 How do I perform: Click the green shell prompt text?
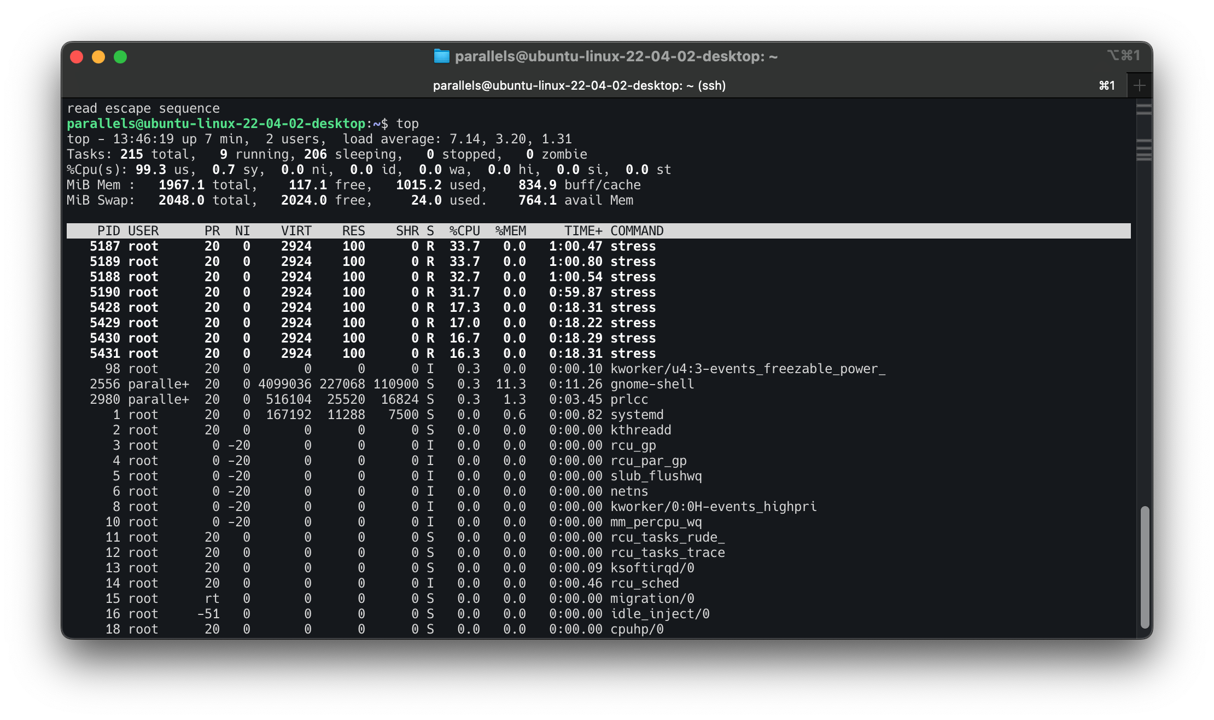tap(216, 124)
